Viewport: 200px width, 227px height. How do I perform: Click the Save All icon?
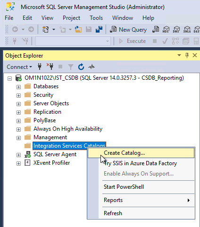pos(99,29)
